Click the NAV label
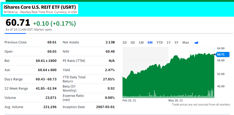The width and height of the screenshot is (234, 115). click(x=66, y=52)
